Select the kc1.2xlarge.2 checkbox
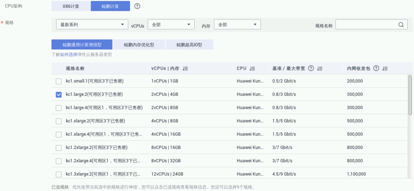Image resolution: width=414 pixels, height=191 pixels. point(58,148)
